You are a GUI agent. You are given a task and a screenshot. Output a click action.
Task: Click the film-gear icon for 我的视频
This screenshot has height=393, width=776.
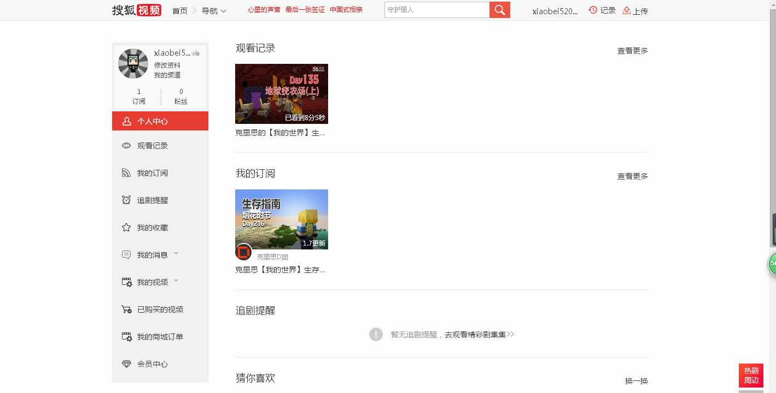click(x=127, y=282)
